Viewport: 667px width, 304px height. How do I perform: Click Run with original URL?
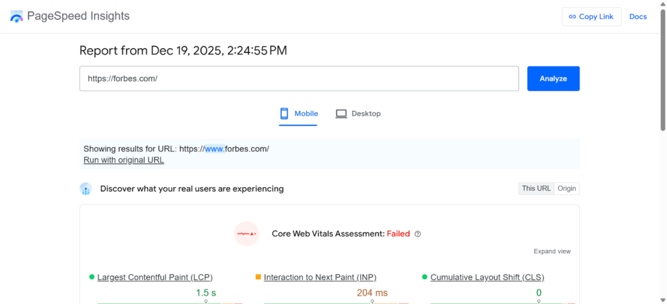click(124, 160)
